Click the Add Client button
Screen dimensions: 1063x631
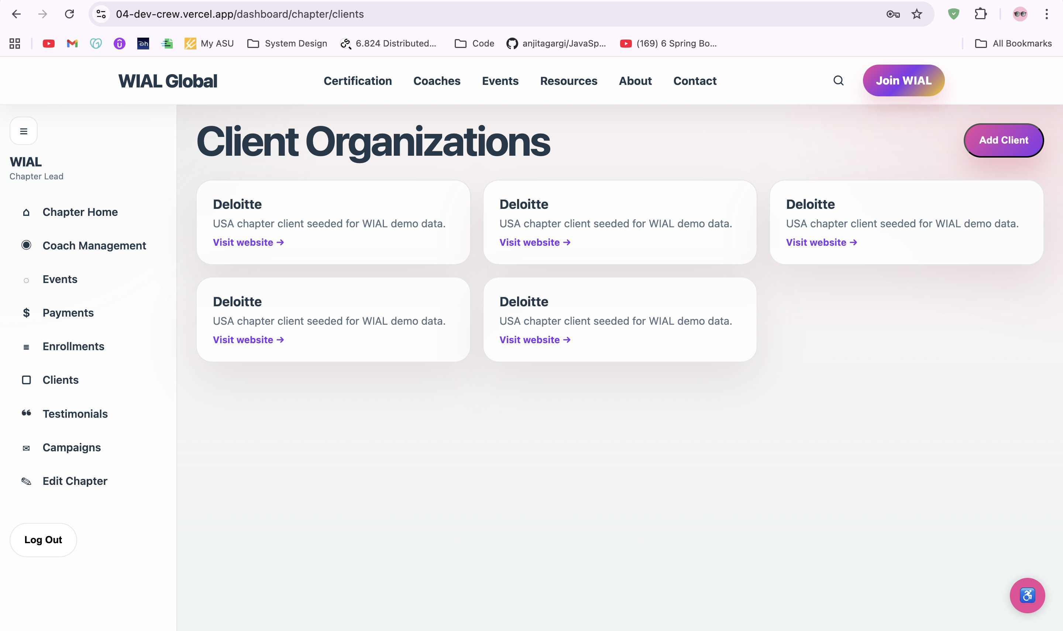click(1003, 140)
